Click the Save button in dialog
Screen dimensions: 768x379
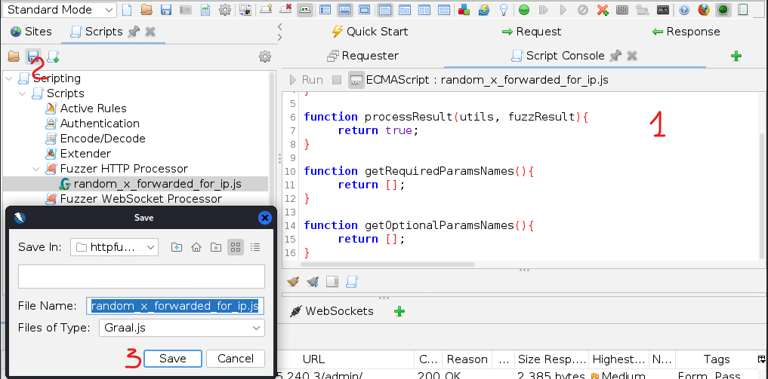pos(172,359)
